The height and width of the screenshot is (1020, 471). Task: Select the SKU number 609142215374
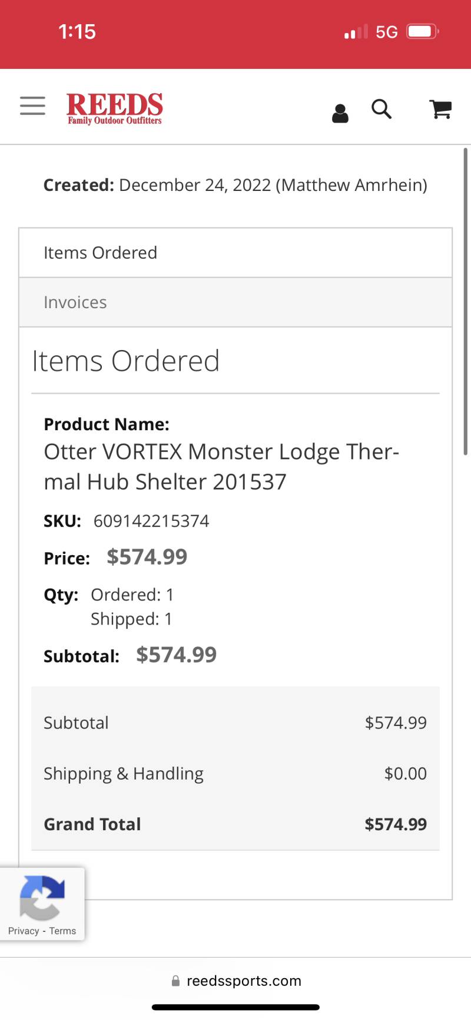pyautogui.click(x=151, y=521)
